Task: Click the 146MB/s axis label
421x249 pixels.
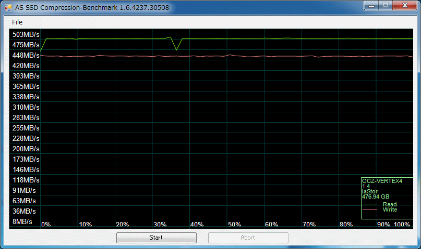Action: 26,170
